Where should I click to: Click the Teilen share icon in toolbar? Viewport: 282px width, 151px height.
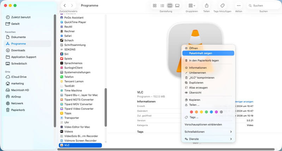click(x=207, y=6)
